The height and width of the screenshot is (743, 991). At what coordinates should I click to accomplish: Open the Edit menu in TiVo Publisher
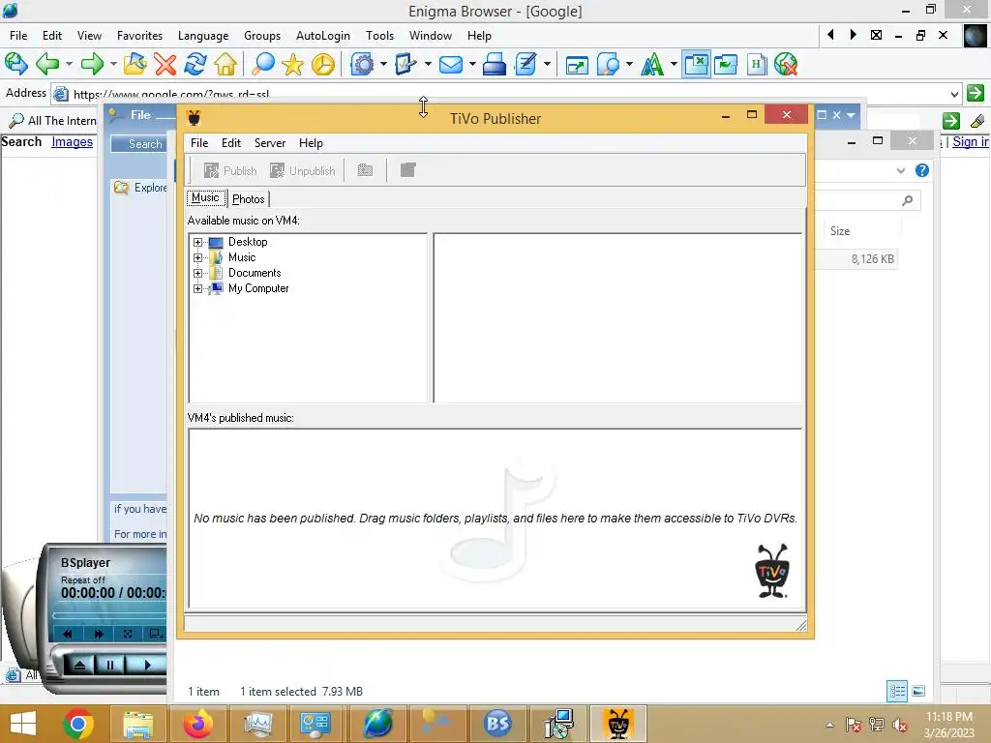231,143
